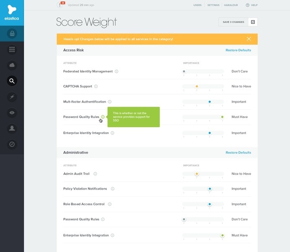Show info for CAPTCHA Support
This screenshot has width=290, height=252.
96,86
